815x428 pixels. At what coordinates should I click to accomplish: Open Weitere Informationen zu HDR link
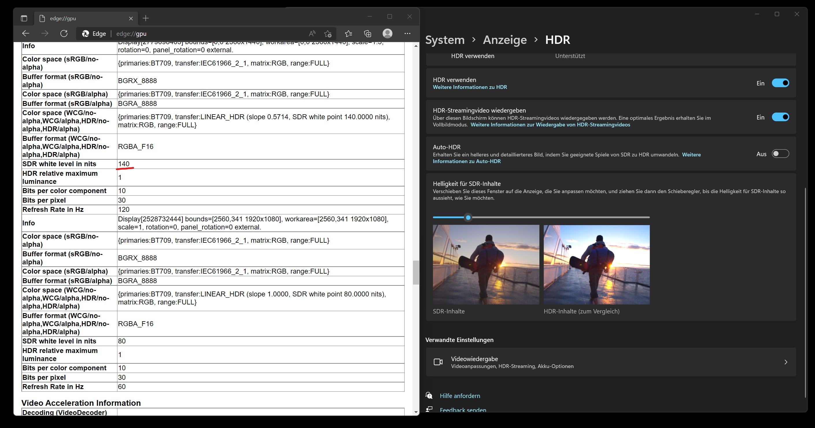[x=470, y=87]
